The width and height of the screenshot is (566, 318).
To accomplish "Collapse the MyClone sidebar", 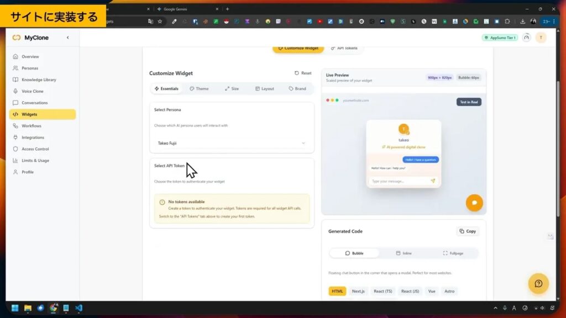I will coord(67,38).
